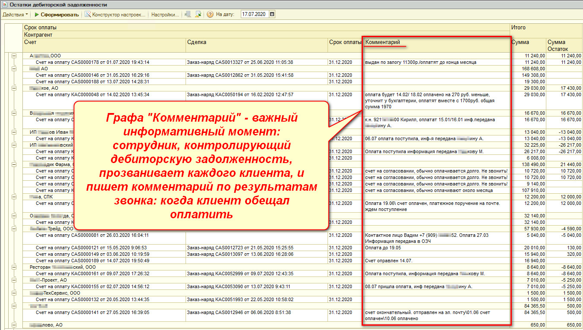
Task: Select invoice CAS0000178 от 01.07.2020 row
Action: (92, 62)
